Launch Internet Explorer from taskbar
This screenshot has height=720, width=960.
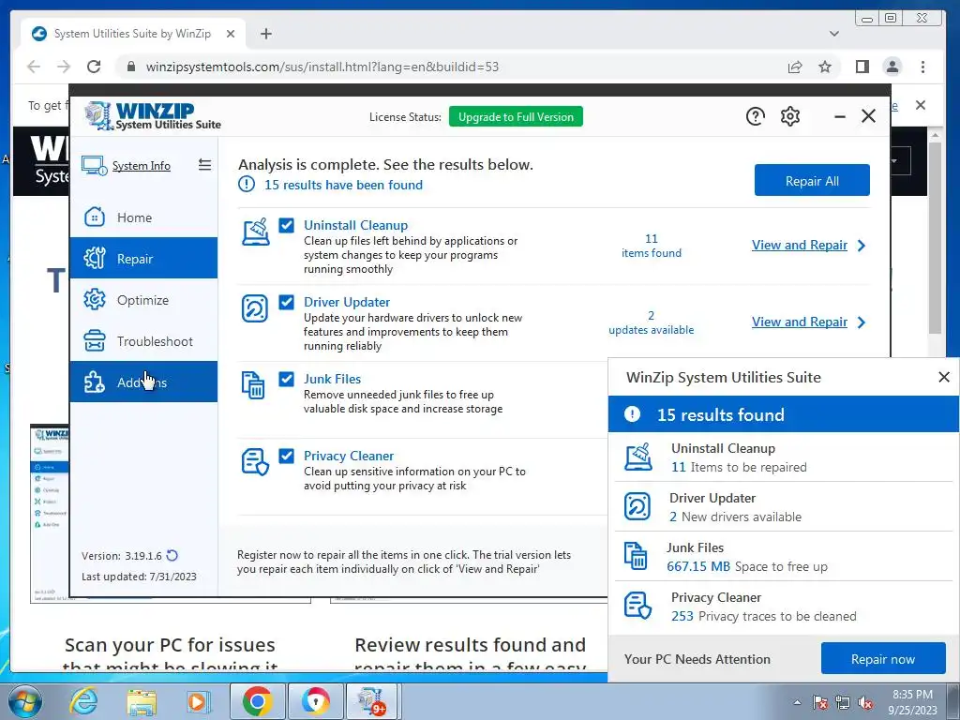click(83, 702)
